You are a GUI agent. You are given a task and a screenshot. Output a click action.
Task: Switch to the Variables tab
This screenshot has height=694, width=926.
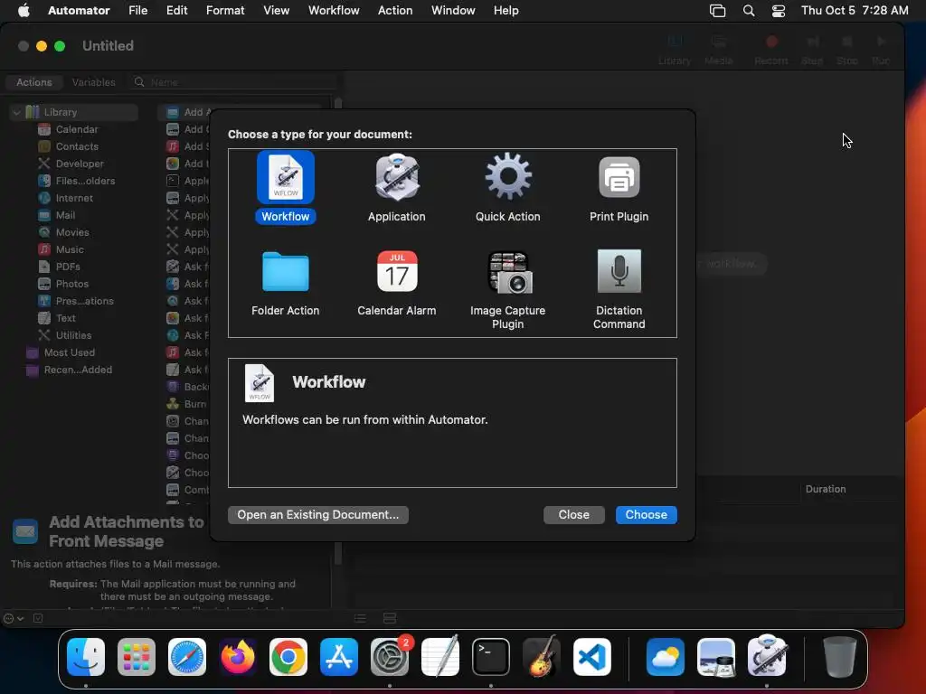pyautogui.click(x=93, y=82)
